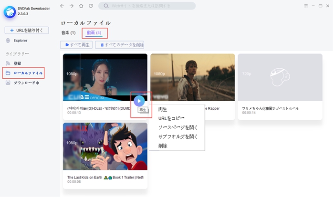Click the DVDFab Downloader logo icon
Viewport: 334px width, 198px height.
click(10, 12)
